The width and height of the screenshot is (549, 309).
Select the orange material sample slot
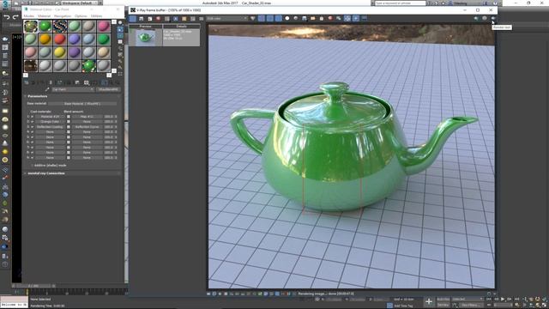[x=45, y=39]
